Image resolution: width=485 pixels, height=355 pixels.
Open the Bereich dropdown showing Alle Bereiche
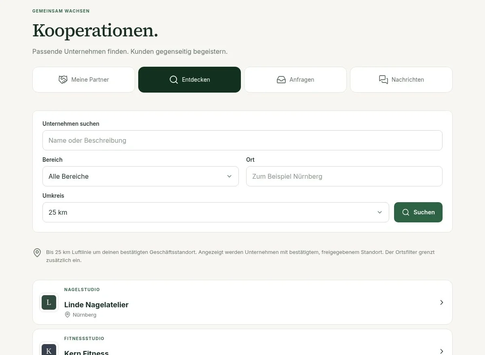pos(141,176)
